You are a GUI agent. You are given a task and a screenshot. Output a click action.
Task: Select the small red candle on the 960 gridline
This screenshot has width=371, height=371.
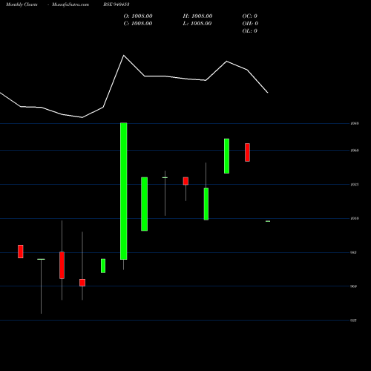[82, 283]
